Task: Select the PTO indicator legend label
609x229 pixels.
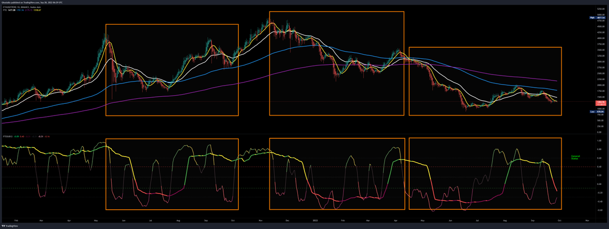Action: coord(4,10)
